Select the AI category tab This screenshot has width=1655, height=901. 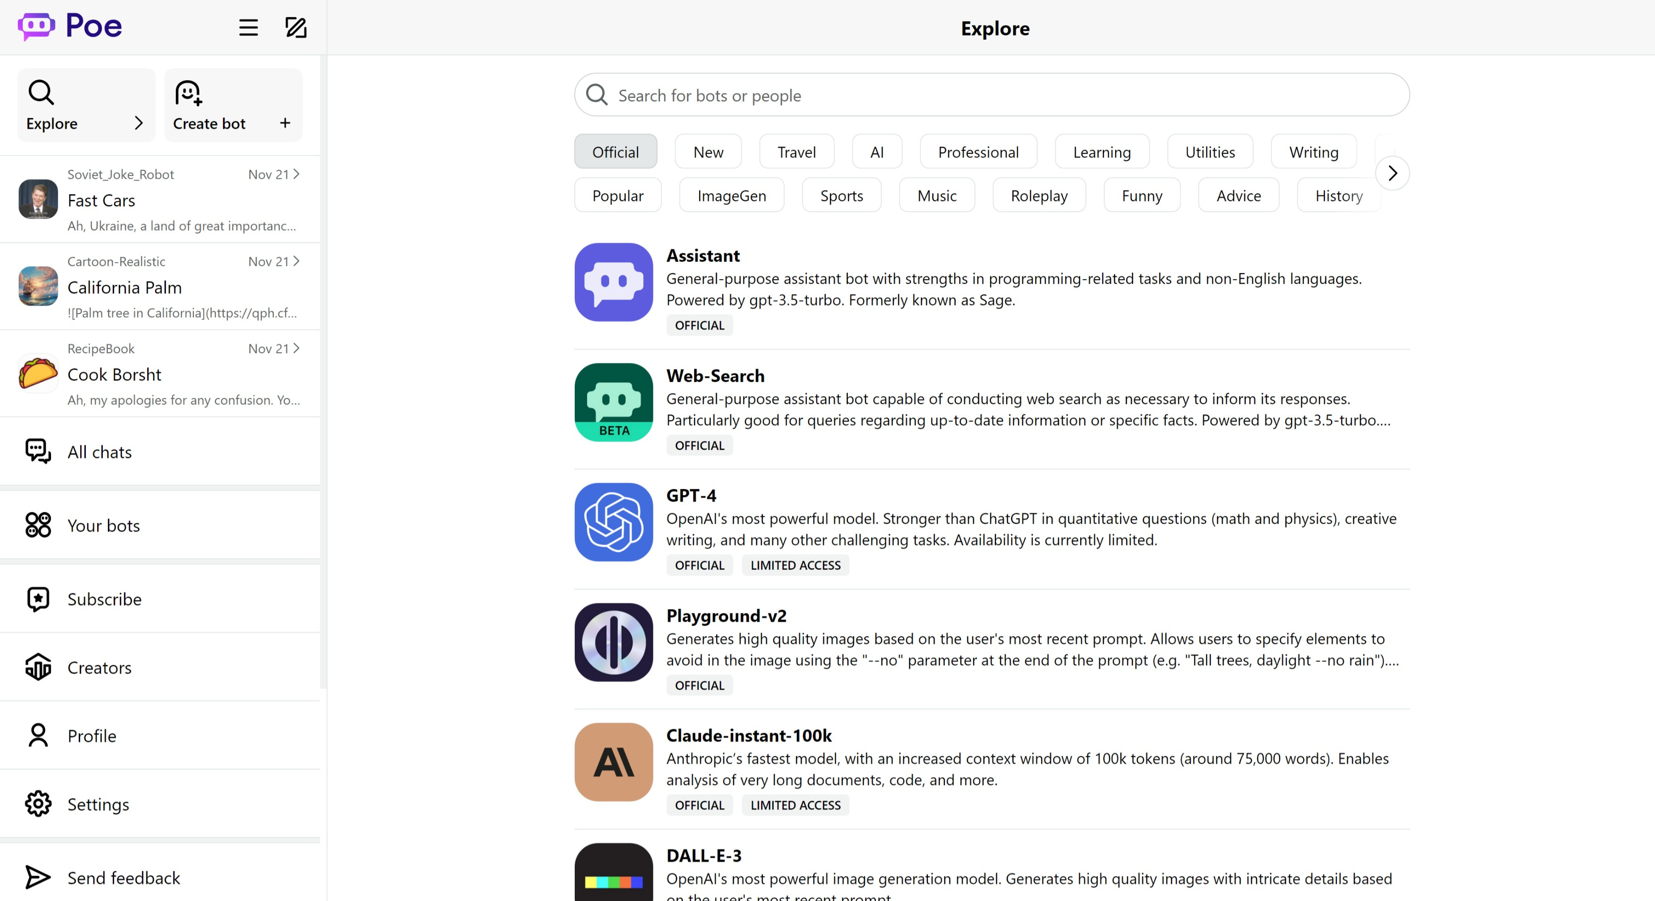(877, 152)
